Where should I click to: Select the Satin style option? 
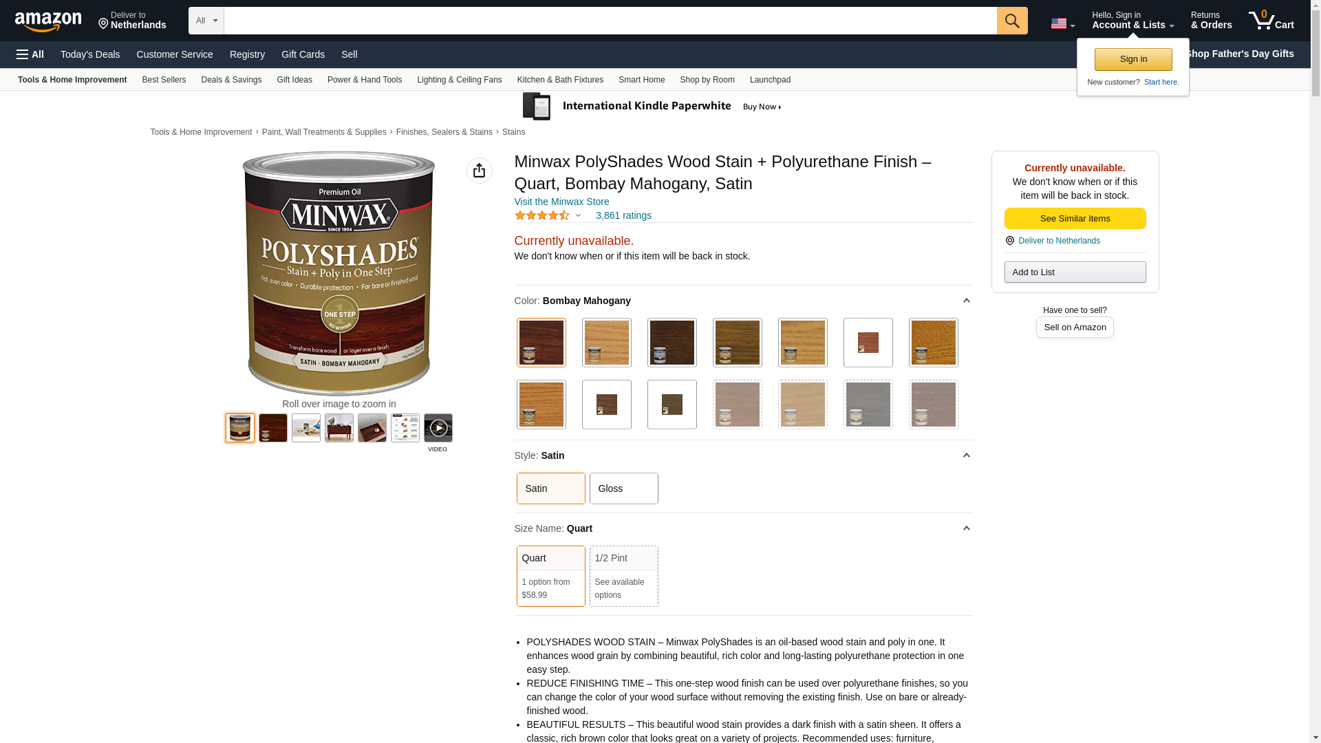(550, 488)
